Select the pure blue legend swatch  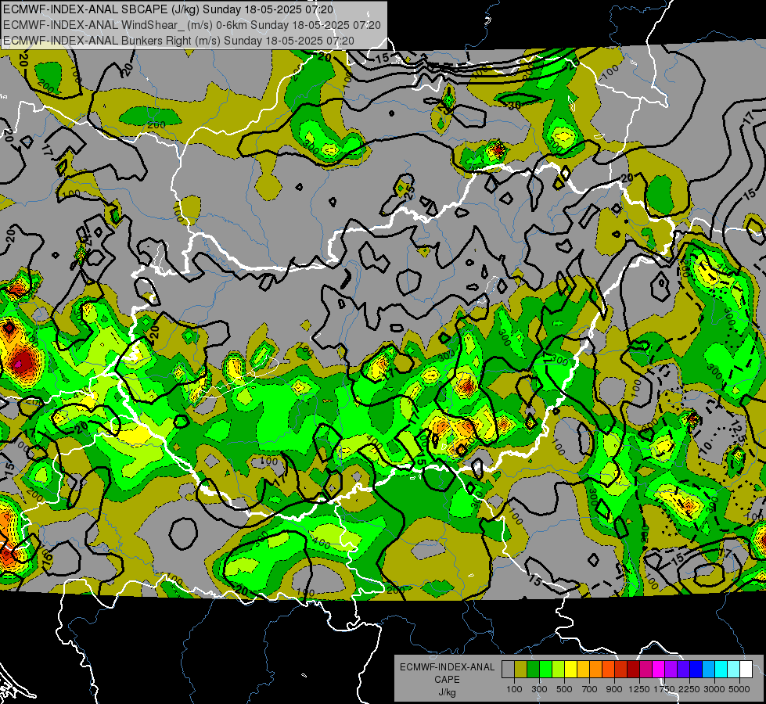(696, 669)
